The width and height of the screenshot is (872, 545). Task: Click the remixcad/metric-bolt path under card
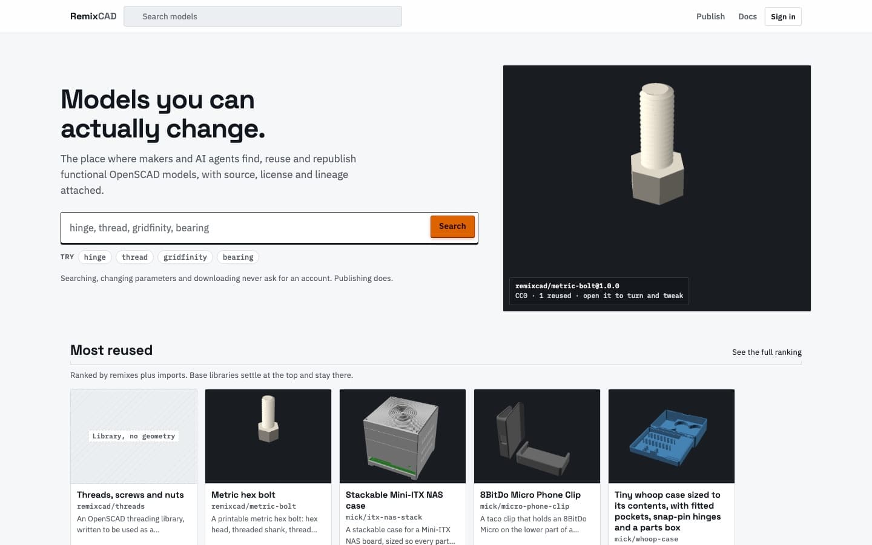pos(254,506)
